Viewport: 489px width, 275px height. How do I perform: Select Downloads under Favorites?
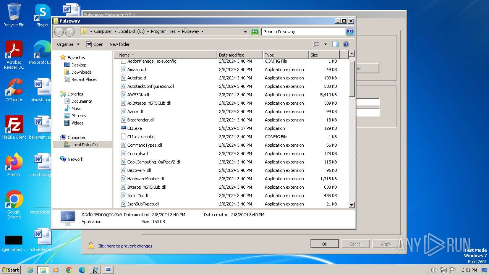(81, 72)
